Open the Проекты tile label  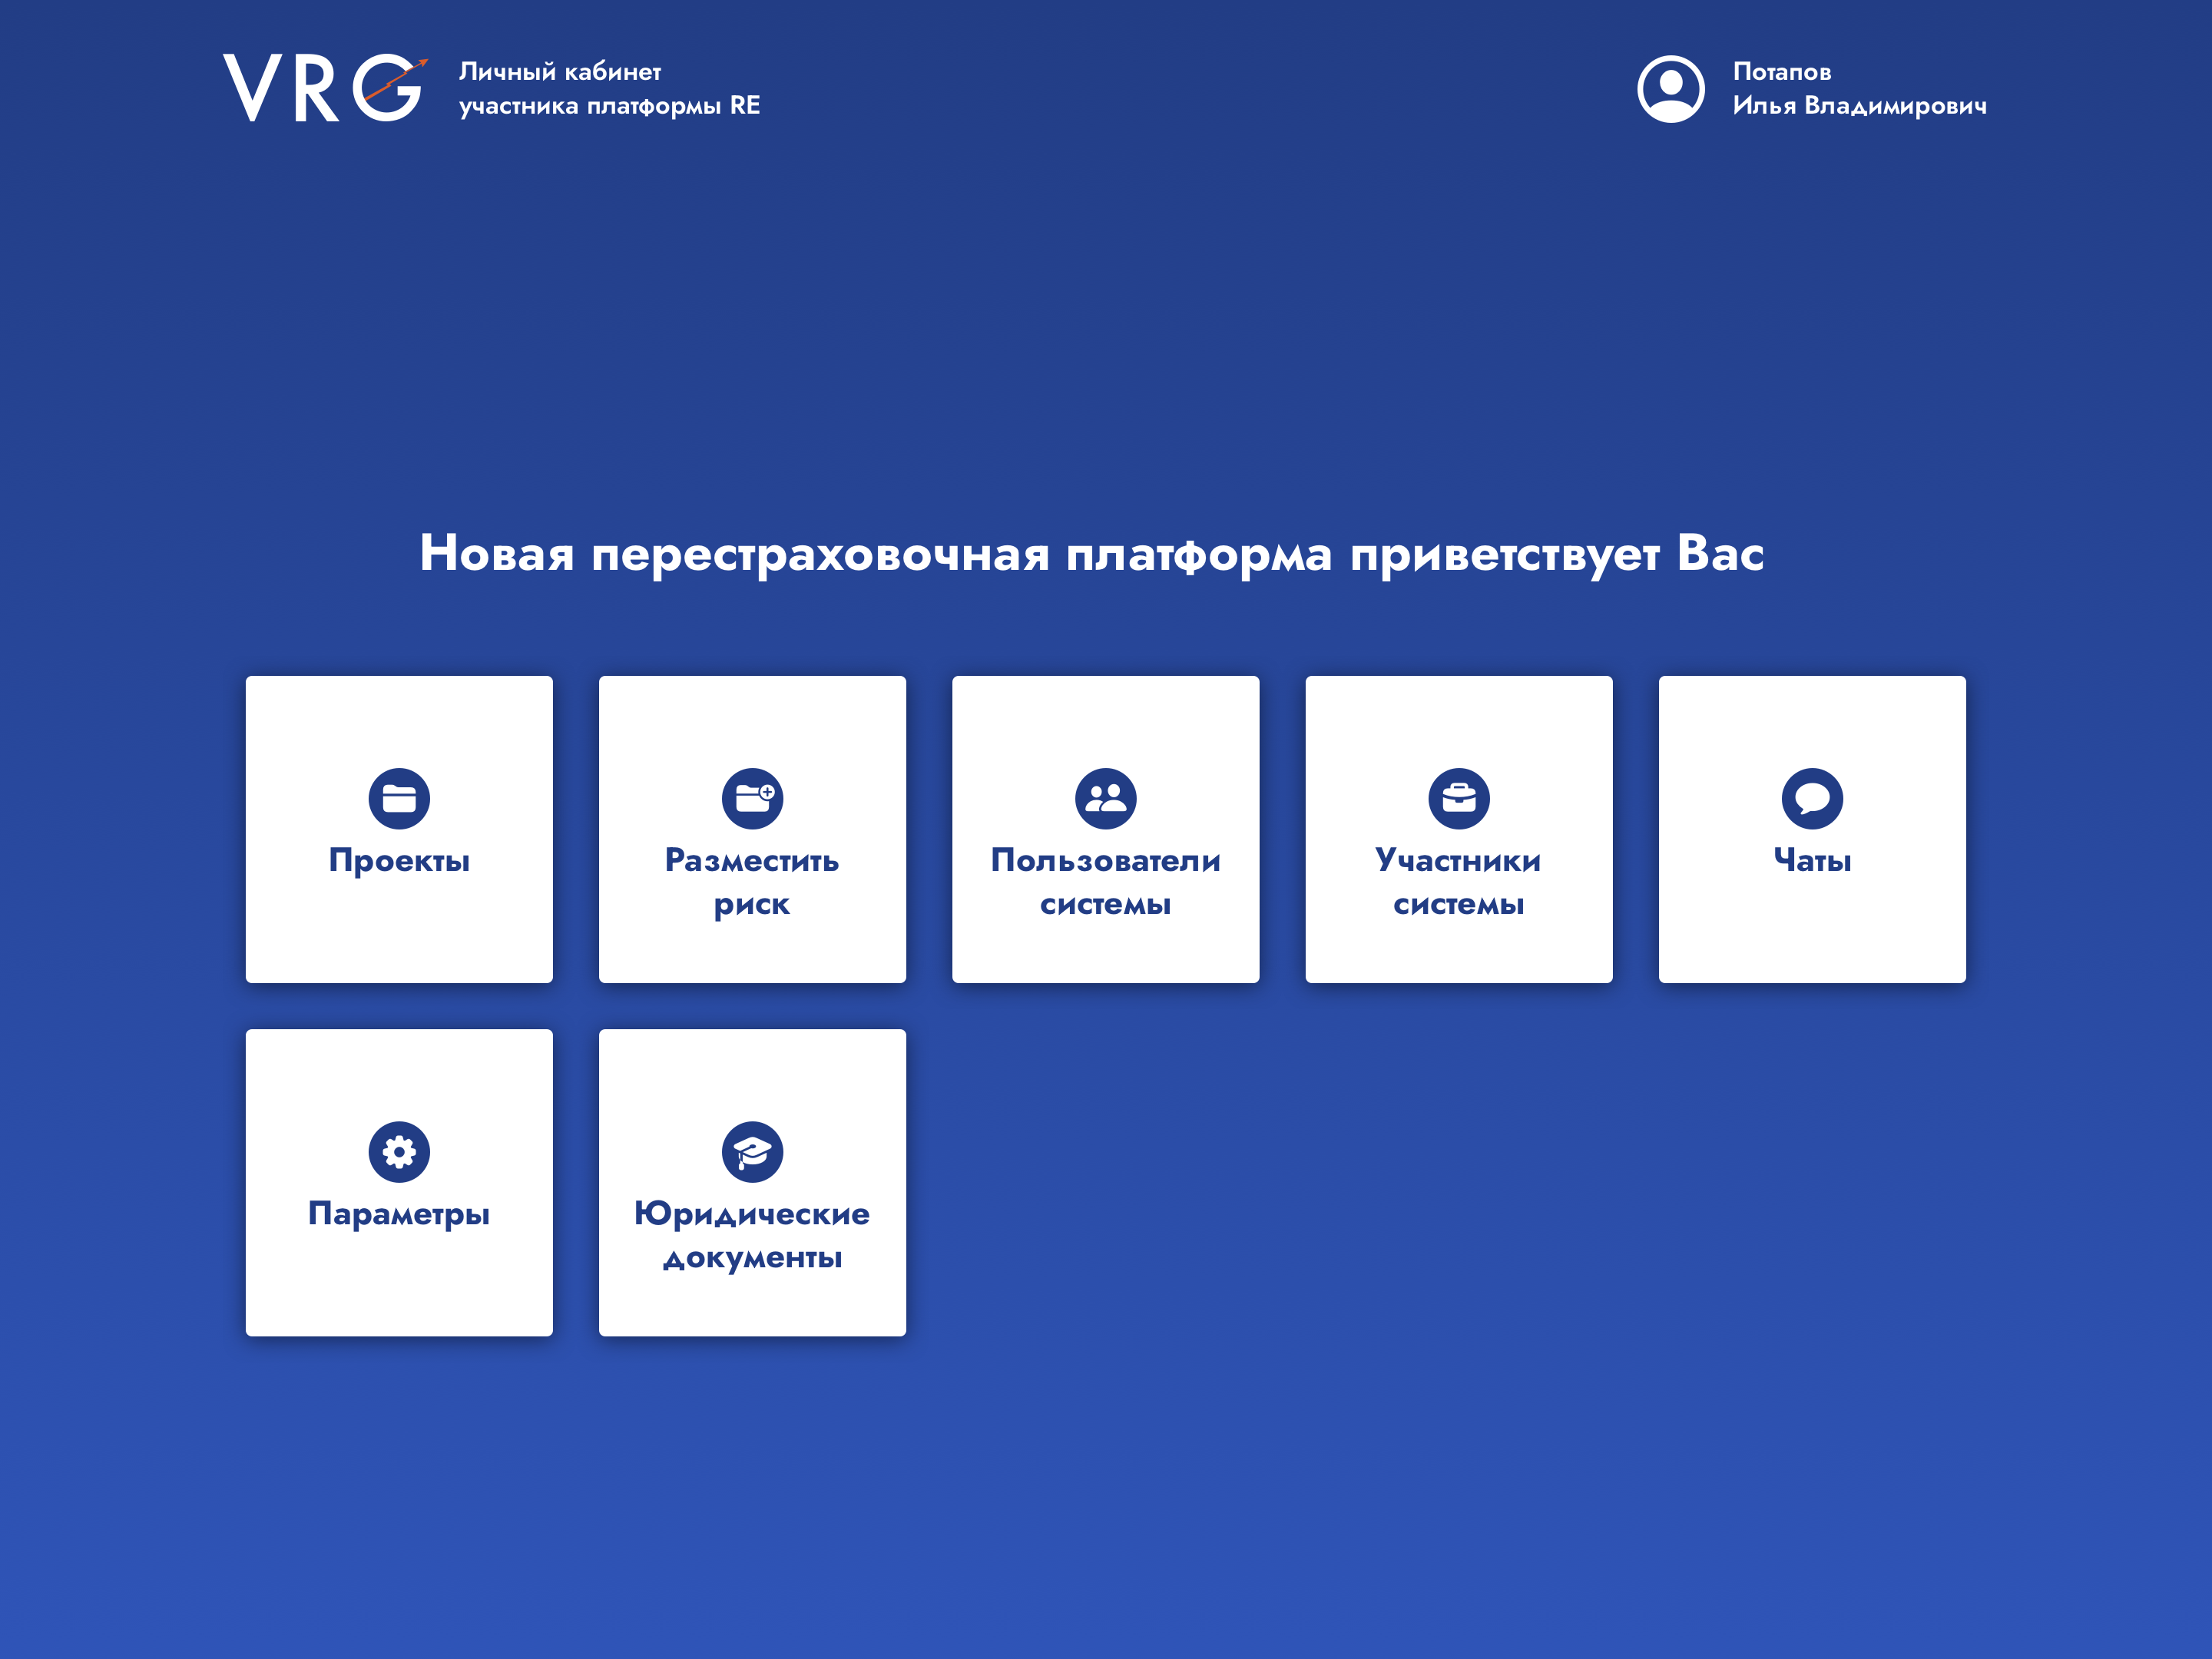399,860
